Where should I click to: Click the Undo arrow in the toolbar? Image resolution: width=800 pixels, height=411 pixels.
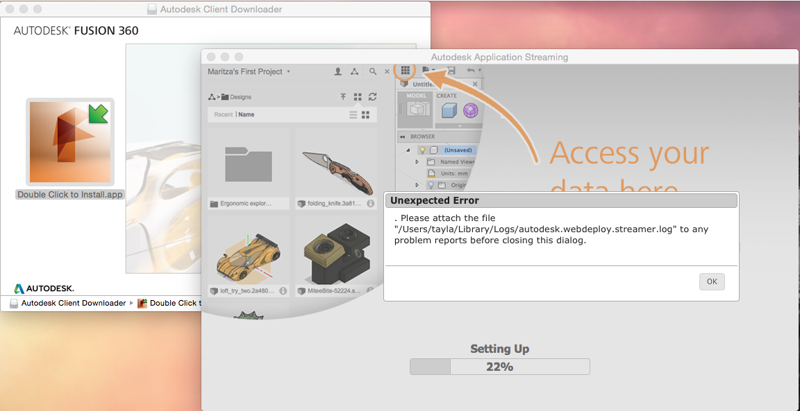(472, 69)
